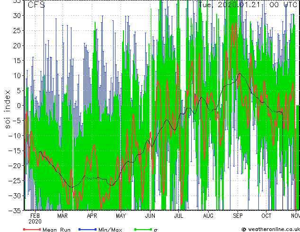The width and height of the screenshot is (300, 232).
Task: Click the '30' y-axis tick label
Action: [17, 16]
